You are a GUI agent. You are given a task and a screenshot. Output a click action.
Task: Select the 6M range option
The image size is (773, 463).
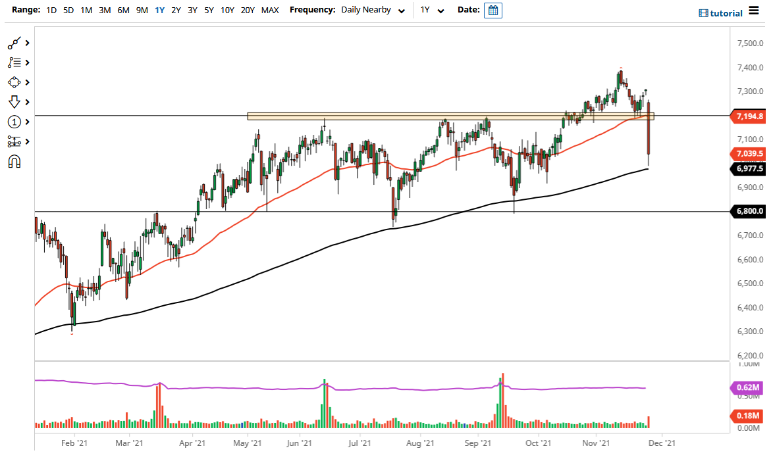(122, 11)
